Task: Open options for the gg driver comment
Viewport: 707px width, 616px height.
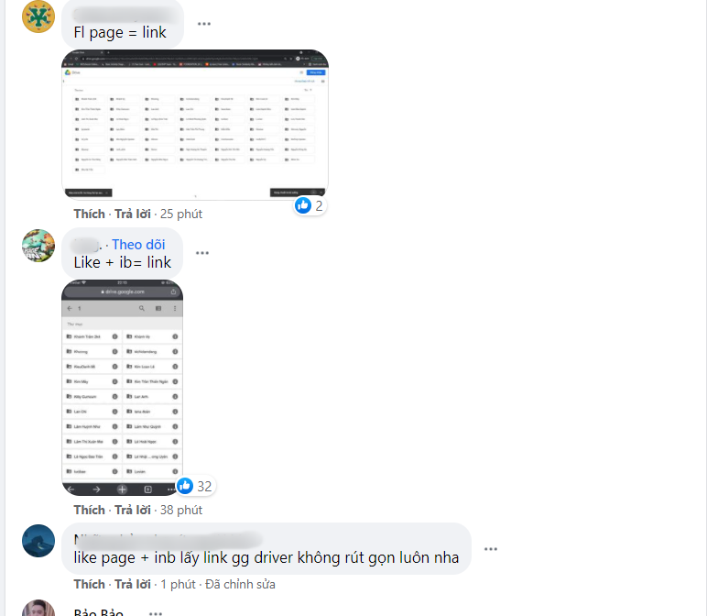Action: pos(491,549)
